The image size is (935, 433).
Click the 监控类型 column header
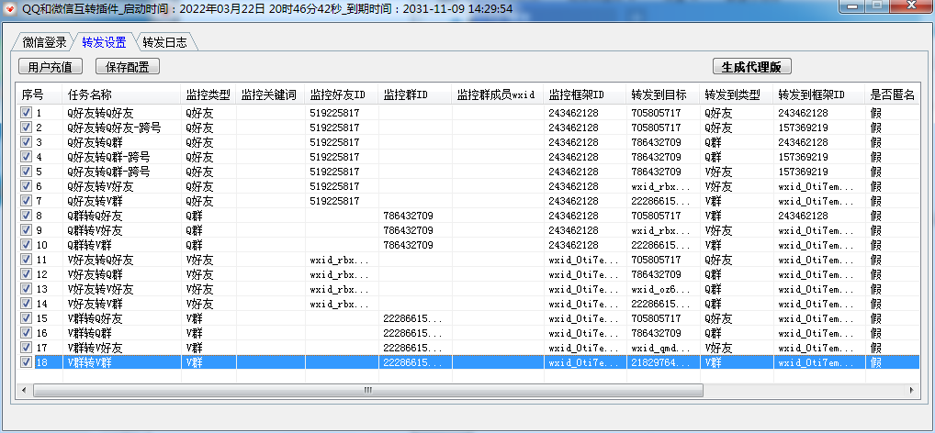tap(208, 94)
